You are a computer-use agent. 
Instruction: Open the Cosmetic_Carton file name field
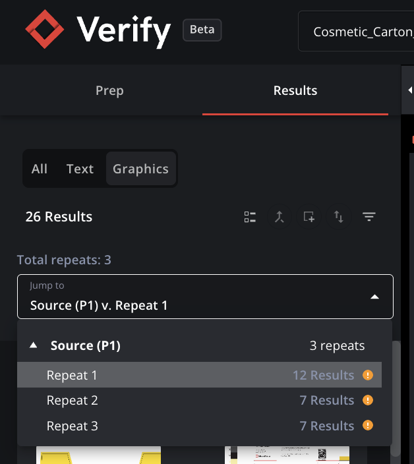click(356, 31)
